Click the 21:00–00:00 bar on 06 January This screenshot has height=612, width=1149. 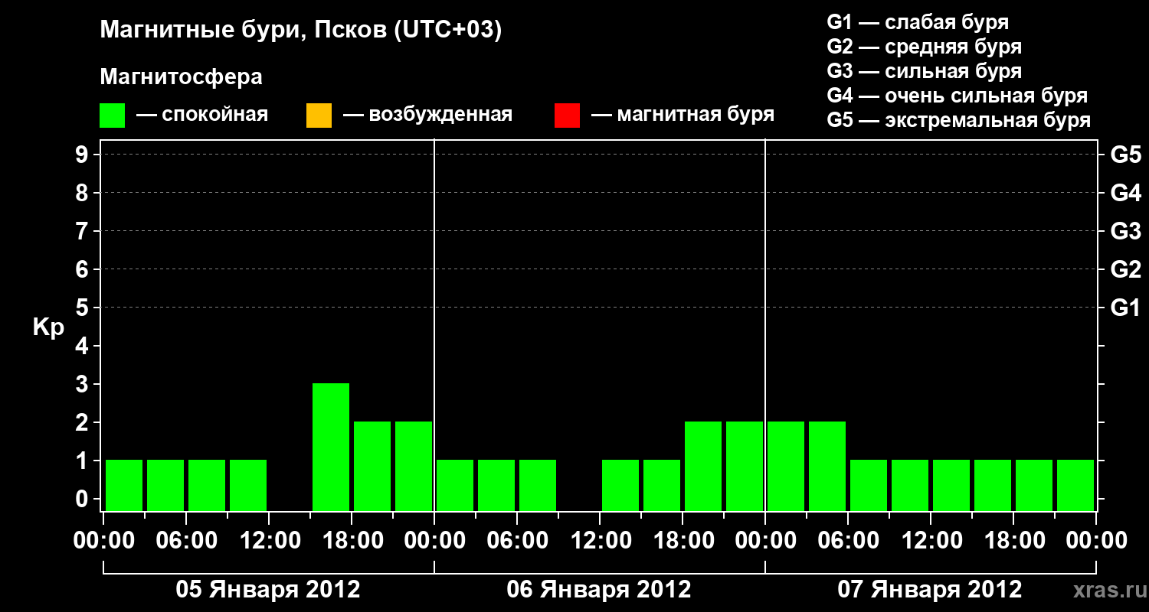pos(745,466)
